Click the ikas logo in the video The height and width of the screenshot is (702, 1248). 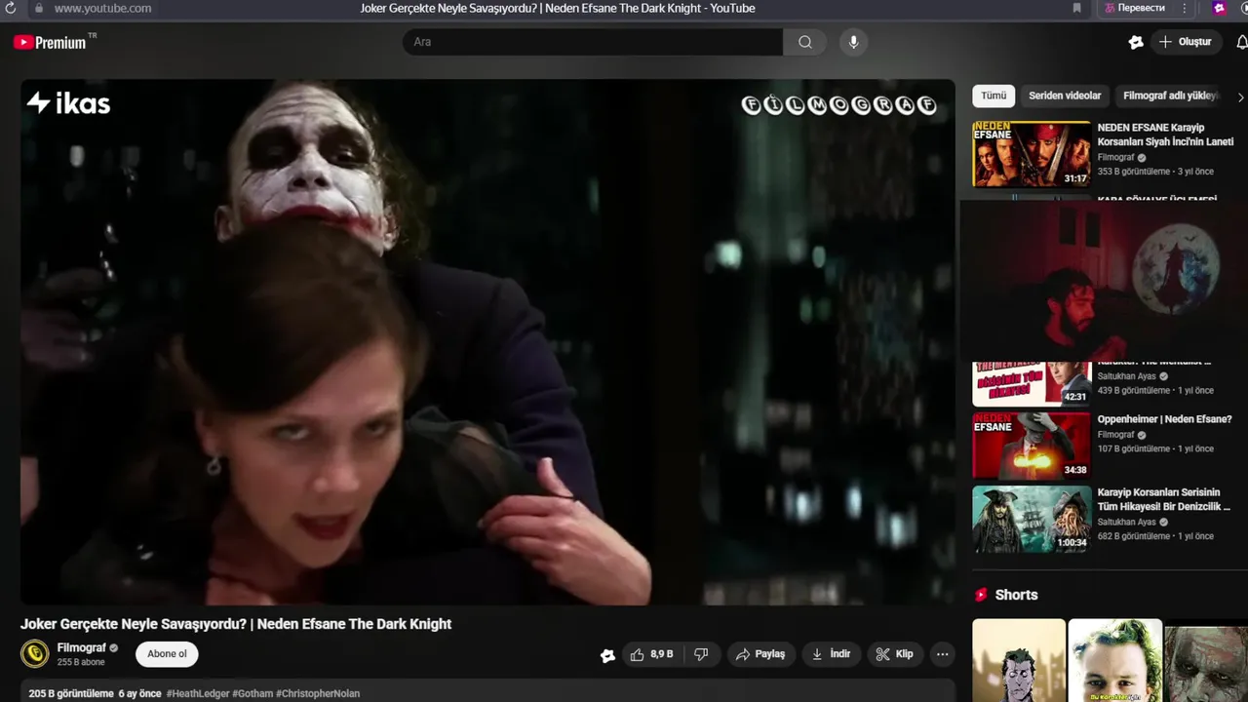68,103
